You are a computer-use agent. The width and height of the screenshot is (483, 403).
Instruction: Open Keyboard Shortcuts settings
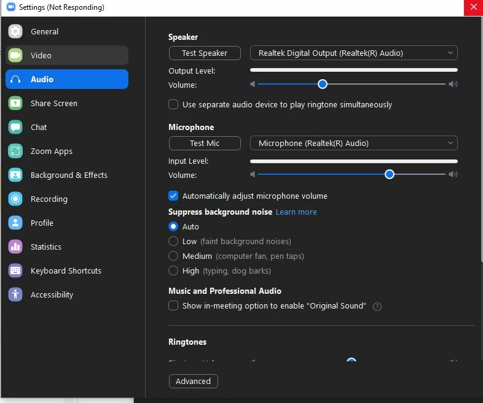[67, 271]
